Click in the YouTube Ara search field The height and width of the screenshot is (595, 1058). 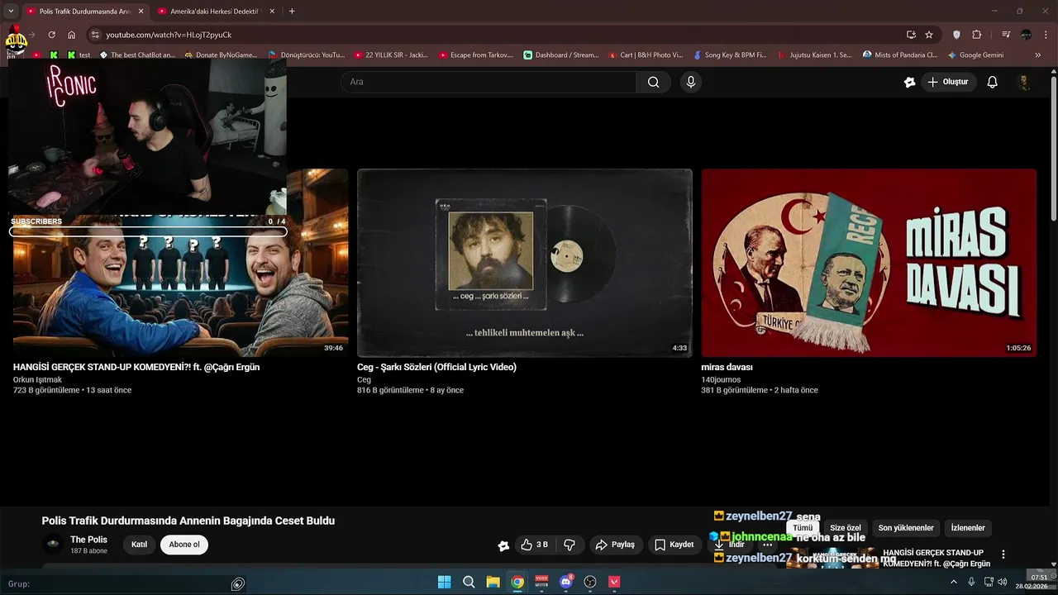(488, 82)
